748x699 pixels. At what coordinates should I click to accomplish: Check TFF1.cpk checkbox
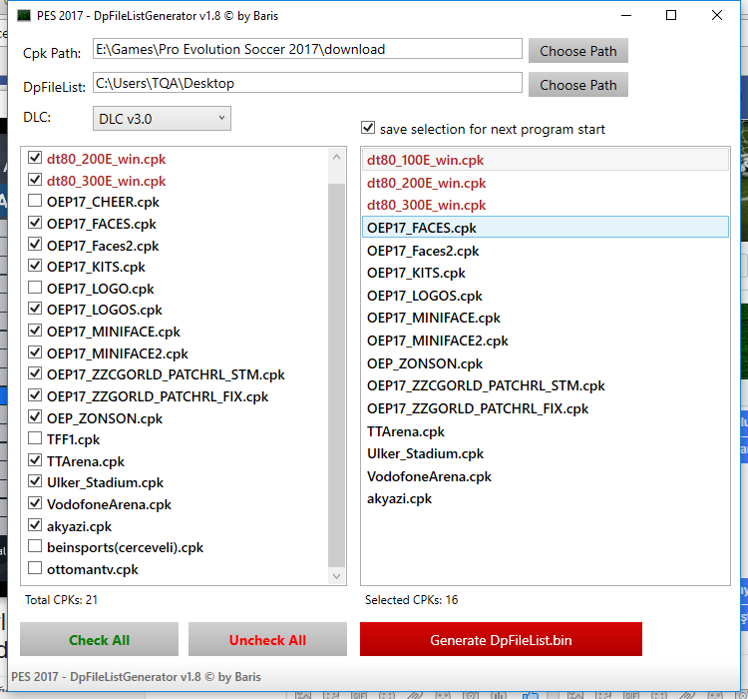tap(35, 438)
